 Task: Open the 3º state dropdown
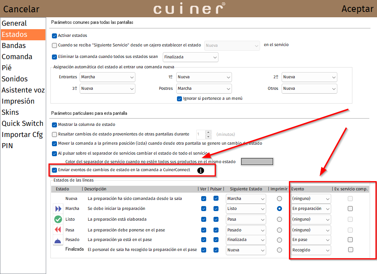click(x=107, y=89)
